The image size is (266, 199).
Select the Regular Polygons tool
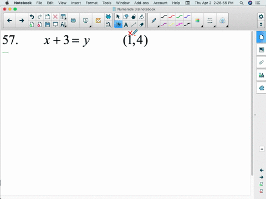pos(134,17)
